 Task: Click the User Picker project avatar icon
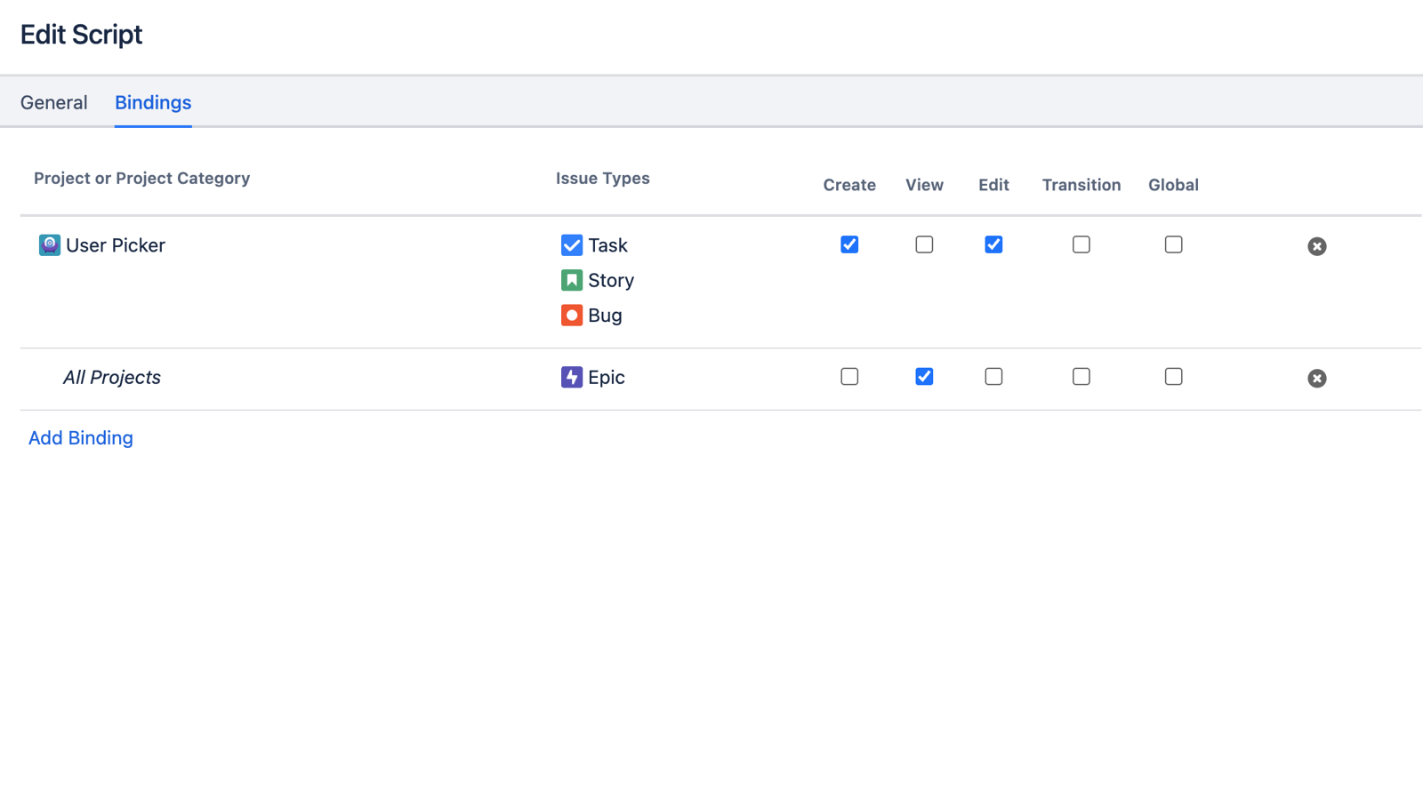click(x=50, y=245)
